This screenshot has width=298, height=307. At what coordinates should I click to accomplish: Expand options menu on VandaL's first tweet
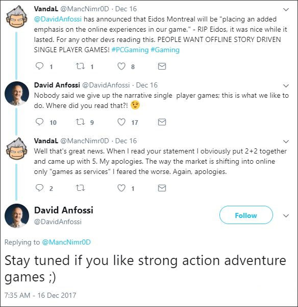pyautogui.click(x=286, y=9)
